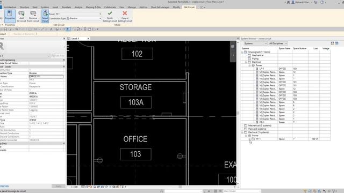Click the view scale 1:100 in view control bar

click(75, 187)
